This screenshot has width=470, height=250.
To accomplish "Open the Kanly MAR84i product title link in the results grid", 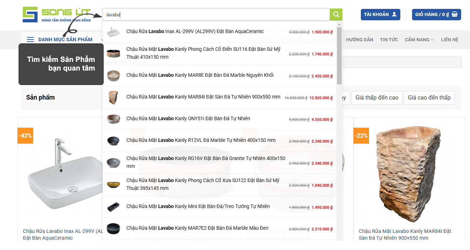I will pyautogui.click(x=405, y=234).
